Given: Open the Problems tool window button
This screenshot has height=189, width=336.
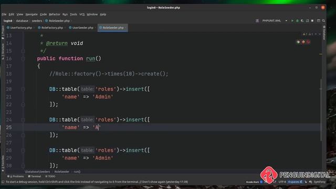Looking at the screenshot, I should (15, 176).
